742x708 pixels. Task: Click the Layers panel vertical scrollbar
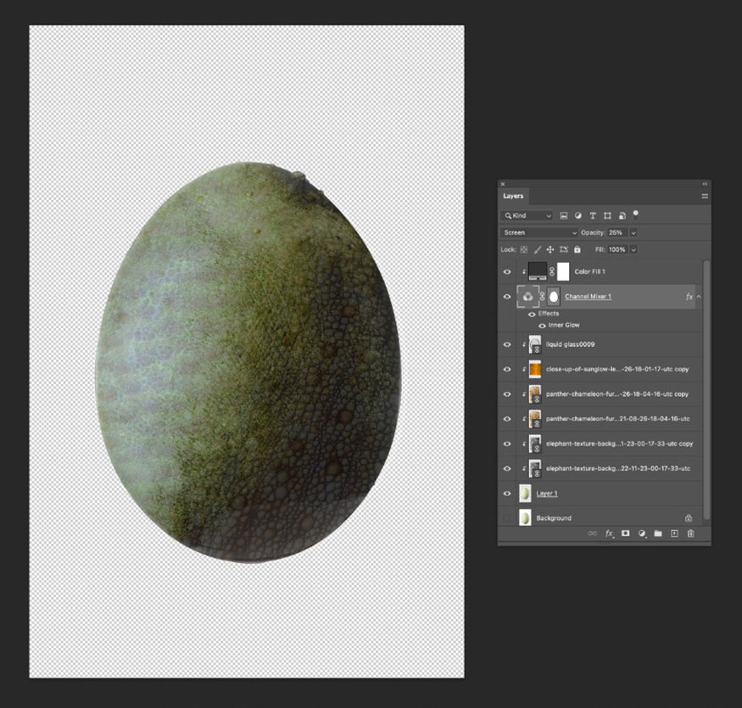coord(706,389)
